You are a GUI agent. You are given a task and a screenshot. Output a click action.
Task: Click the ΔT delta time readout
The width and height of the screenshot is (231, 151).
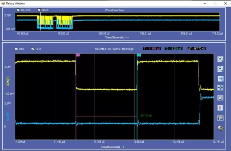(196, 49)
